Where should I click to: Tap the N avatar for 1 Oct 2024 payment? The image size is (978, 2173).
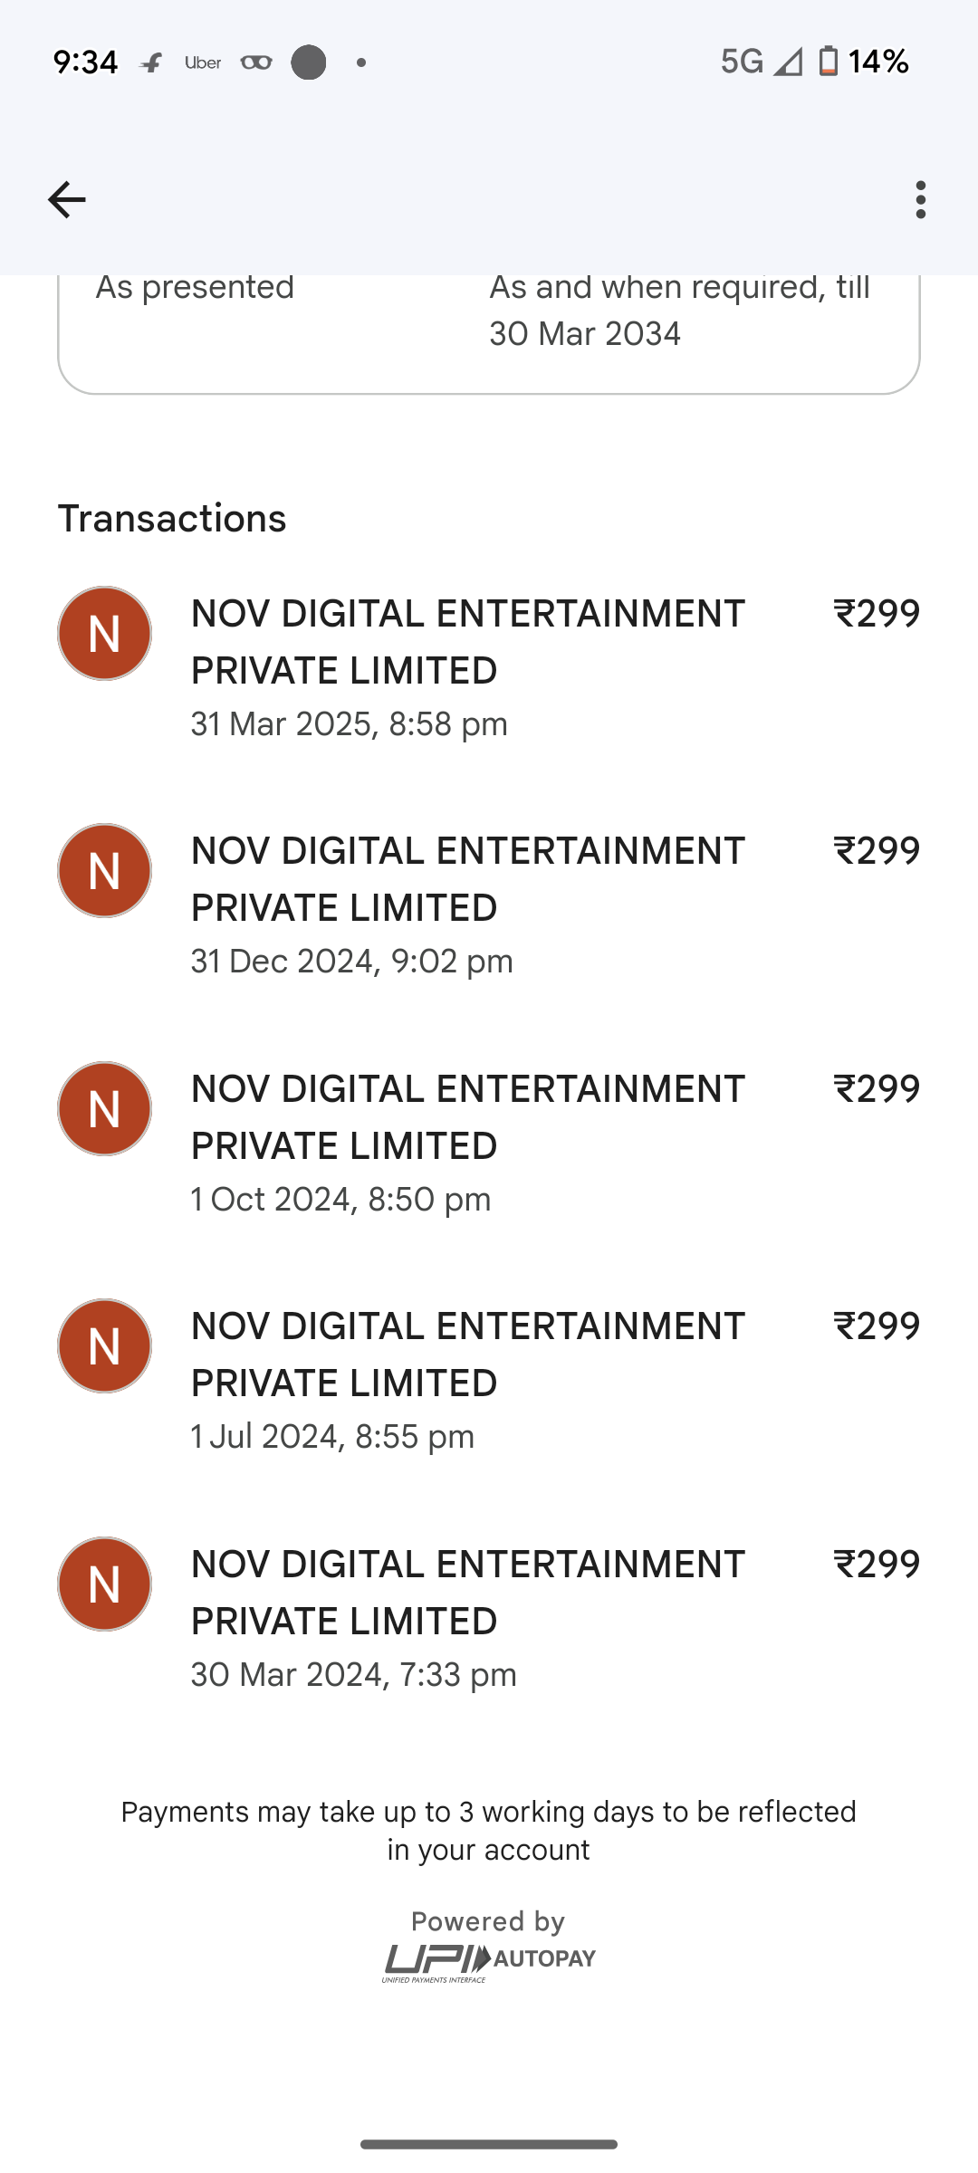click(x=104, y=1109)
